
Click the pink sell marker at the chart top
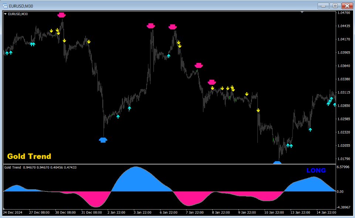point(61,15)
